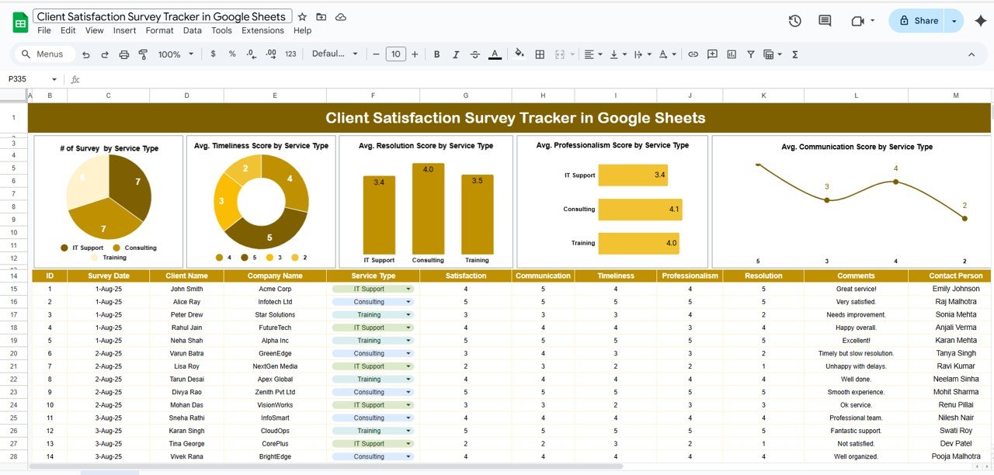Toggle bold formatting
Image resolution: width=994 pixels, height=475 pixels.
click(436, 54)
